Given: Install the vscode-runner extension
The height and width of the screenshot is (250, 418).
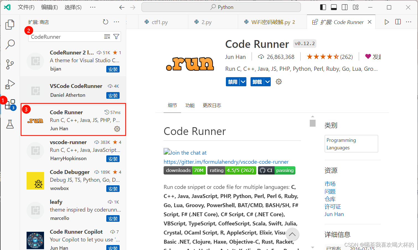Looking at the screenshot, I should click(113, 159).
